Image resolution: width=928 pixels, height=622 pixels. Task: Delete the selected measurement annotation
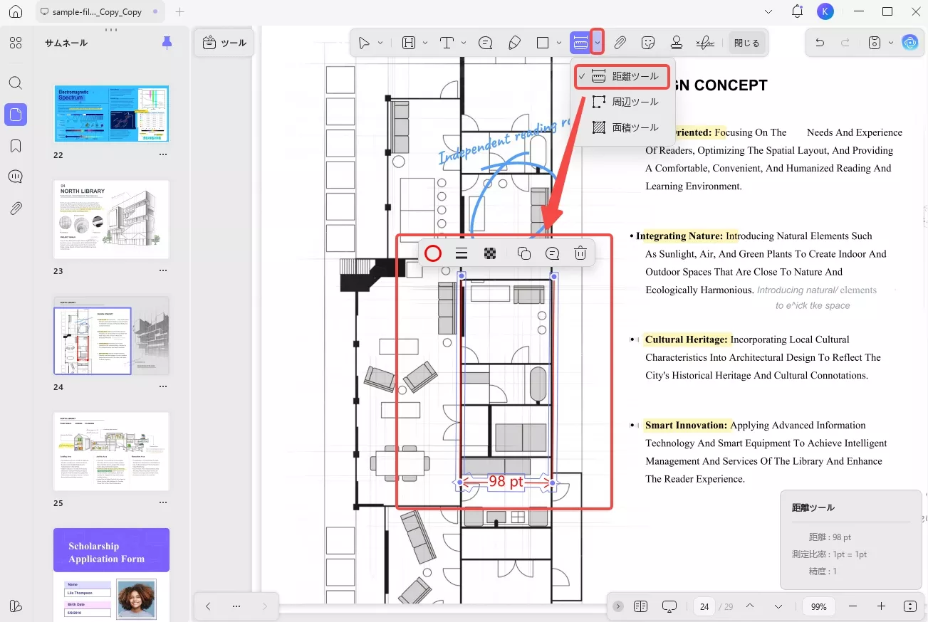pos(580,253)
